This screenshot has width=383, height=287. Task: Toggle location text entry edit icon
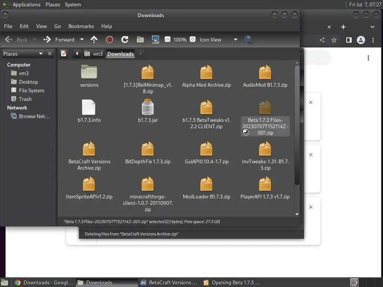tap(64, 53)
